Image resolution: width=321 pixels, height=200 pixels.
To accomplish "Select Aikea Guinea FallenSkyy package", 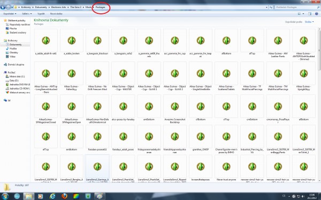I will [72, 76].
